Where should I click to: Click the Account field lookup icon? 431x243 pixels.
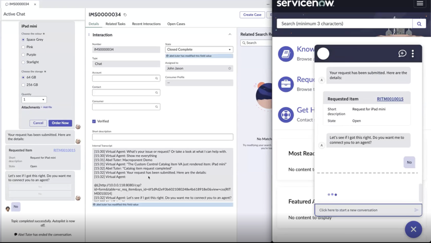(156, 78)
